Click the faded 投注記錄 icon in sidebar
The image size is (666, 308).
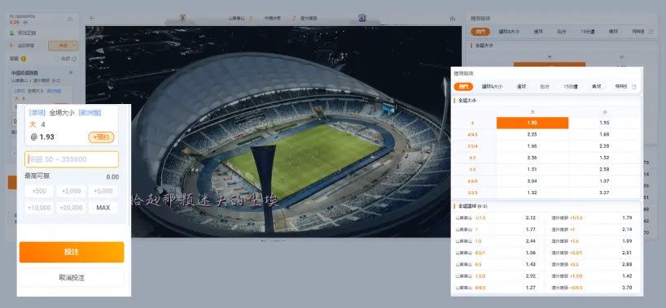(12, 33)
